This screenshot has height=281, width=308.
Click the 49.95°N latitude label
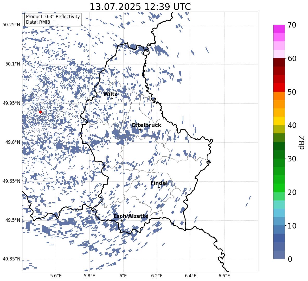coord(11,103)
